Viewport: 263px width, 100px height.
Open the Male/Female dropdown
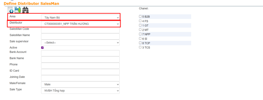(x=80, y=84)
